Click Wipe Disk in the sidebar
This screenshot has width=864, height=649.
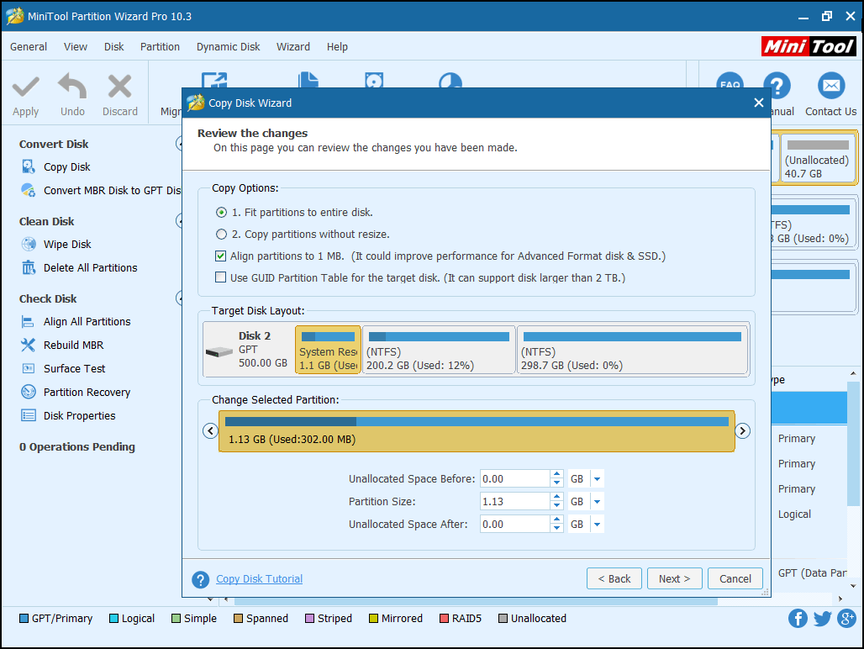pyautogui.click(x=67, y=244)
